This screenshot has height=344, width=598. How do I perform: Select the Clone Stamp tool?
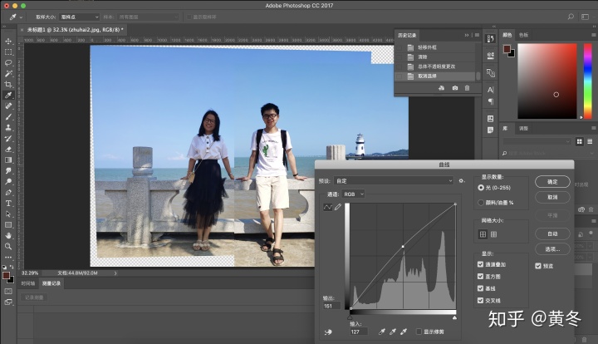point(8,127)
